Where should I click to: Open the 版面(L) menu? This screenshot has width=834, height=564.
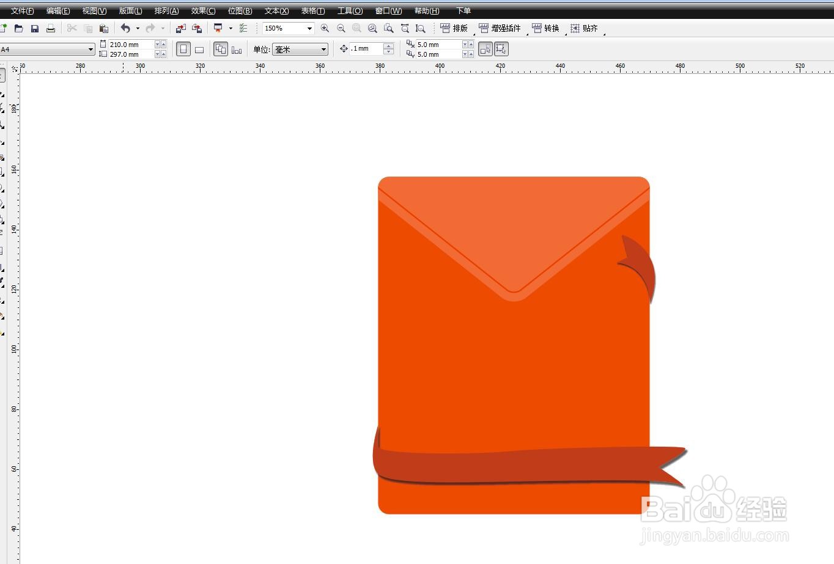point(130,11)
